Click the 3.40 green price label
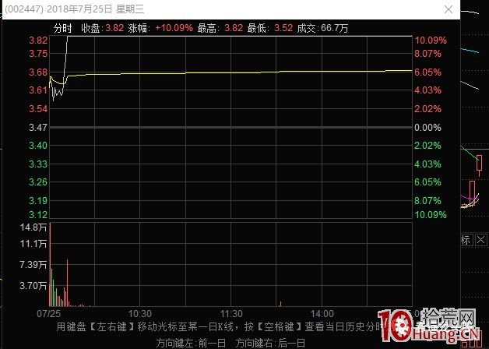The image size is (489, 349). tap(38, 146)
